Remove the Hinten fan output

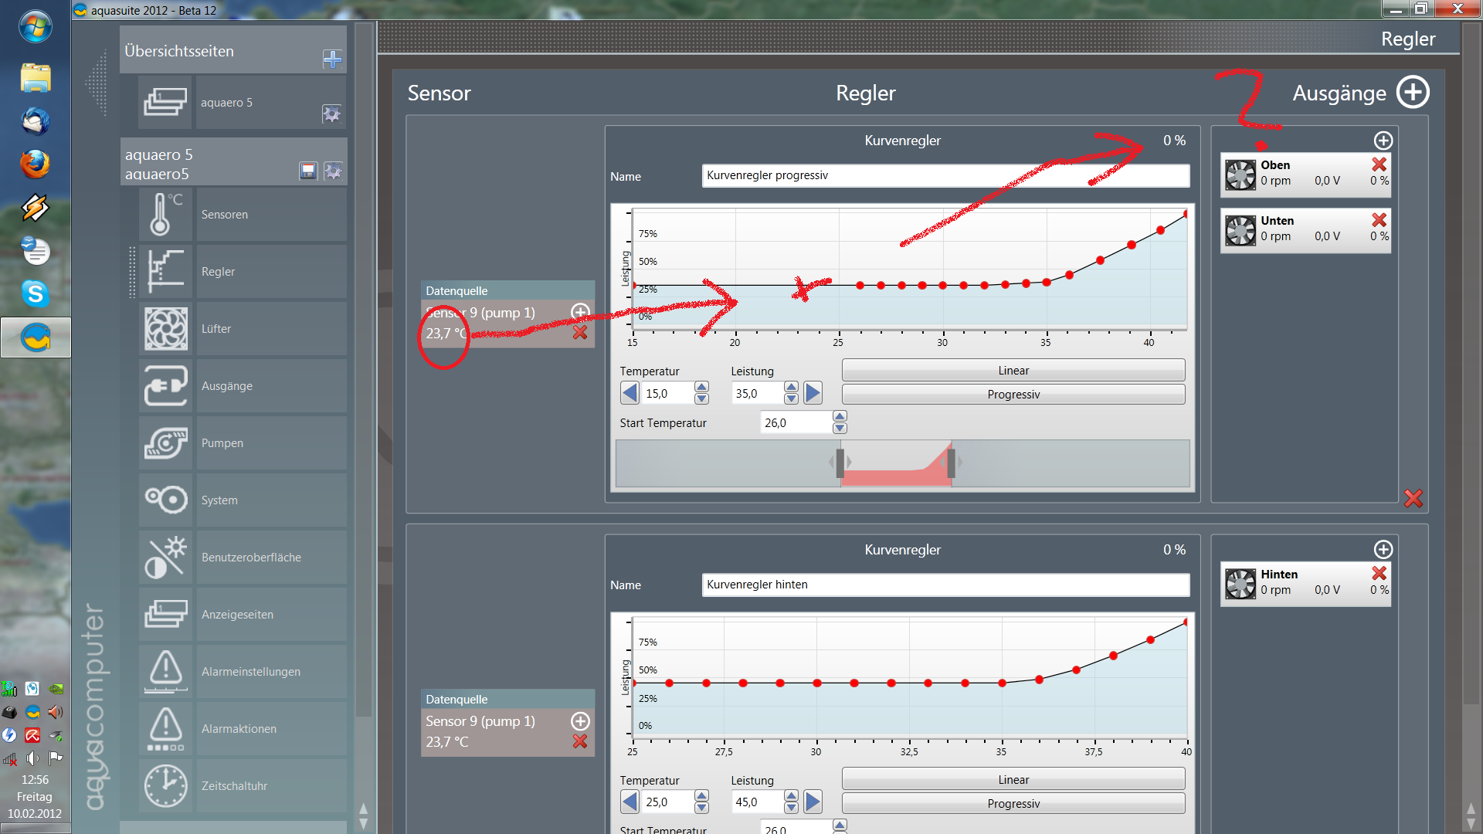(1379, 573)
